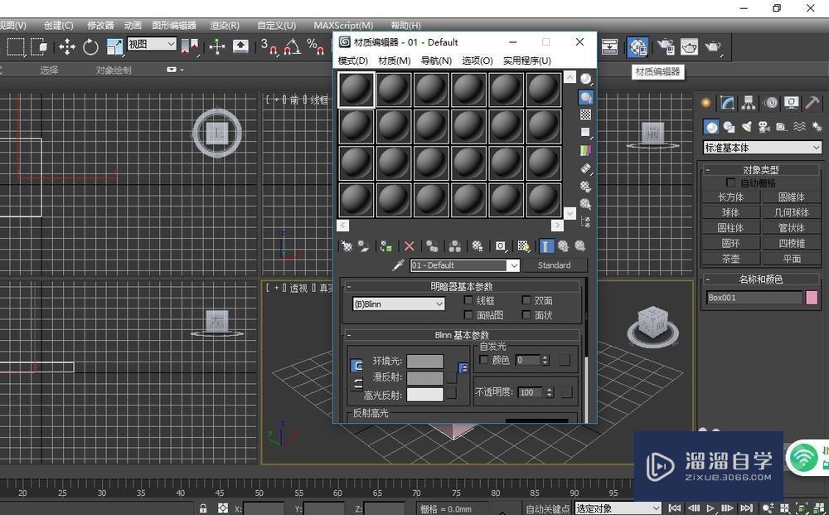Open the Material Editor from the main toolbar
Viewport: 829px width, 515px height.
tap(637, 47)
